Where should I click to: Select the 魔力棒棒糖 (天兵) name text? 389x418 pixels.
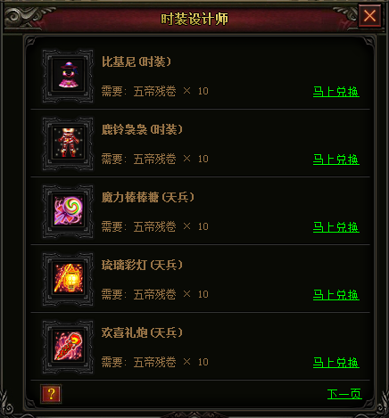148,197
